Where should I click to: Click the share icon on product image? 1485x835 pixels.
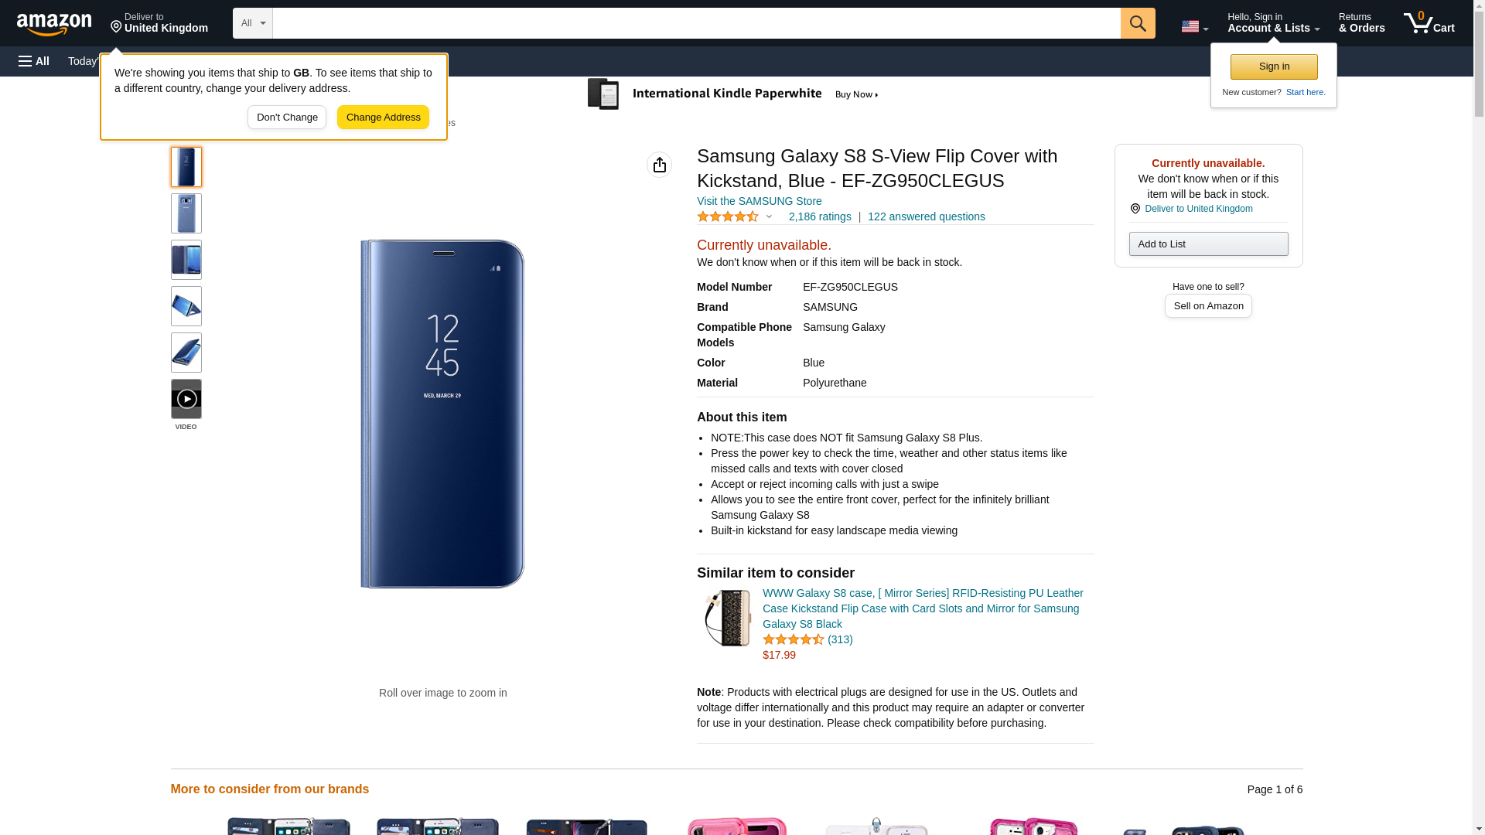[659, 165]
